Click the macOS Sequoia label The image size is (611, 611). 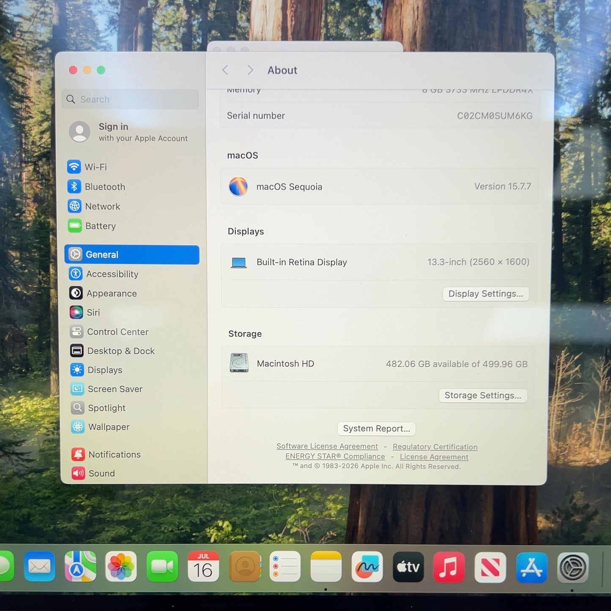[289, 187]
